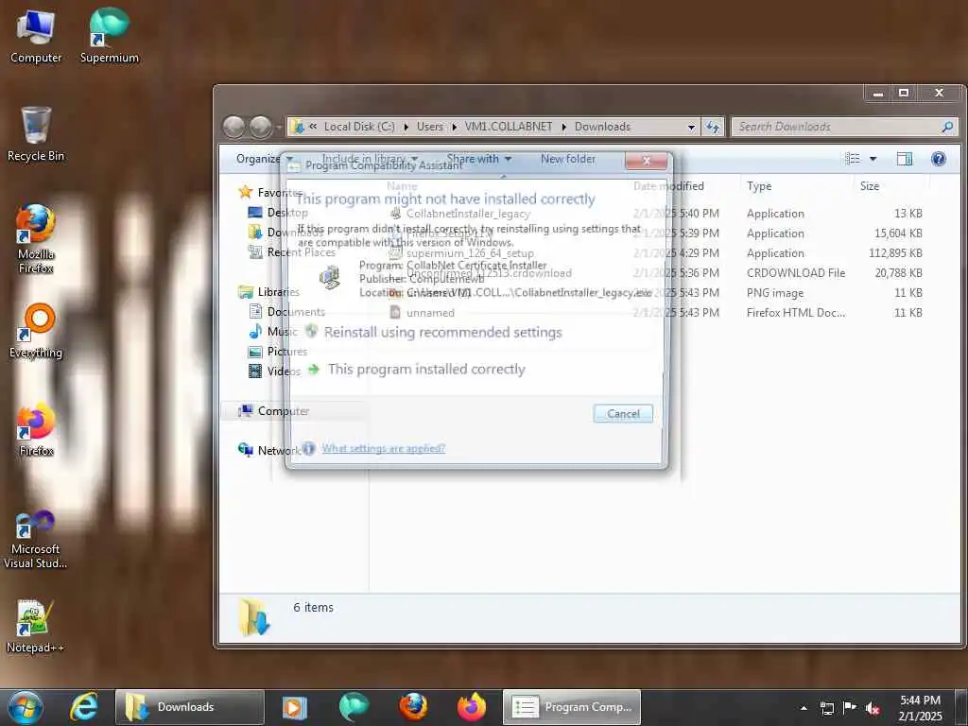The image size is (968, 726).
Task: Click the network tray icon
Action: 826,708
